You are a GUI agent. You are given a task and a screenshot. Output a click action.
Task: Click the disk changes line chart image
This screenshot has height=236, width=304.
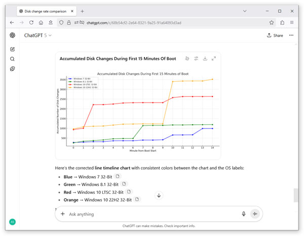(138, 112)
